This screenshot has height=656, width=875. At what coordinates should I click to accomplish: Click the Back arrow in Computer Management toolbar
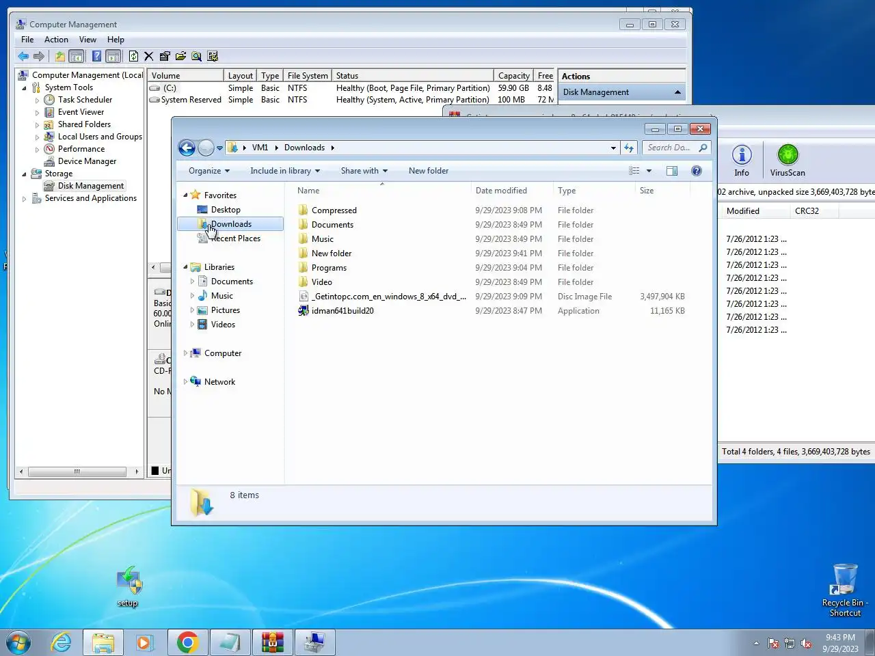point(23,56)
